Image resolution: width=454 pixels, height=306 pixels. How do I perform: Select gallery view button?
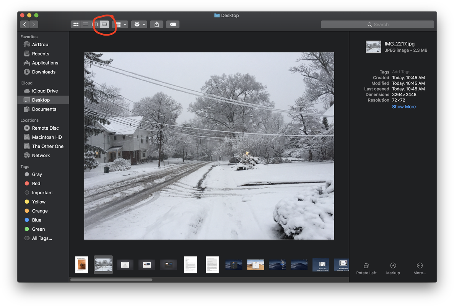[104, 24]
